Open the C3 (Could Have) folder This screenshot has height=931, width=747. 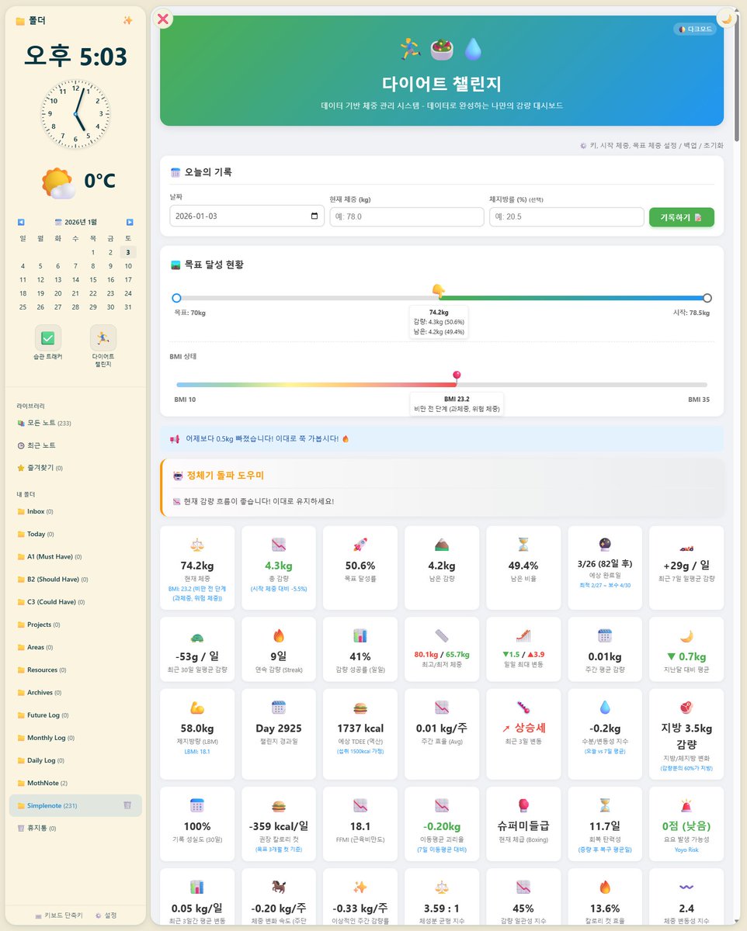[x=75, y=601]
